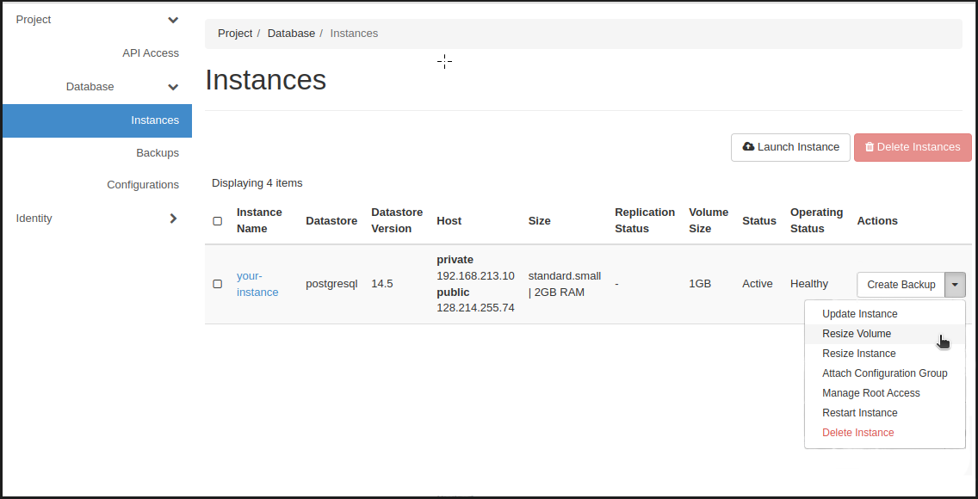The image size is (978, 499).
Task: Check the your-instance row checkbox
Action: [x=218, y=284]
